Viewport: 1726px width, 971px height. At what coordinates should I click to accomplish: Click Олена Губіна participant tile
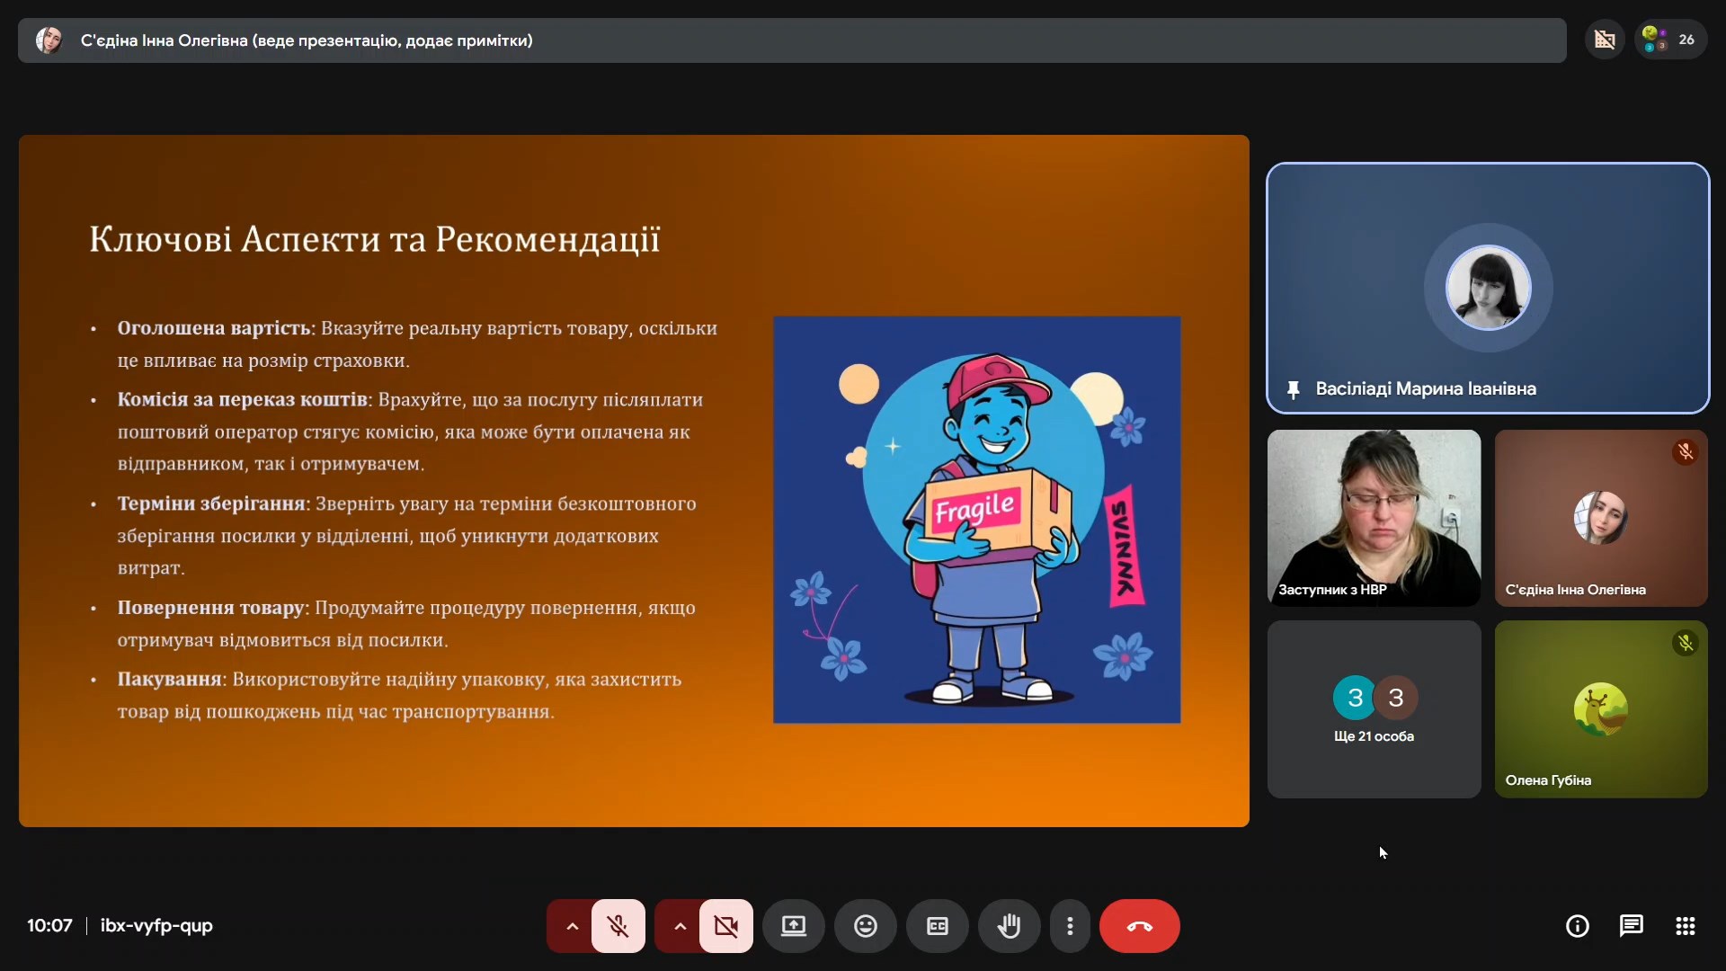pos(1600,709)
